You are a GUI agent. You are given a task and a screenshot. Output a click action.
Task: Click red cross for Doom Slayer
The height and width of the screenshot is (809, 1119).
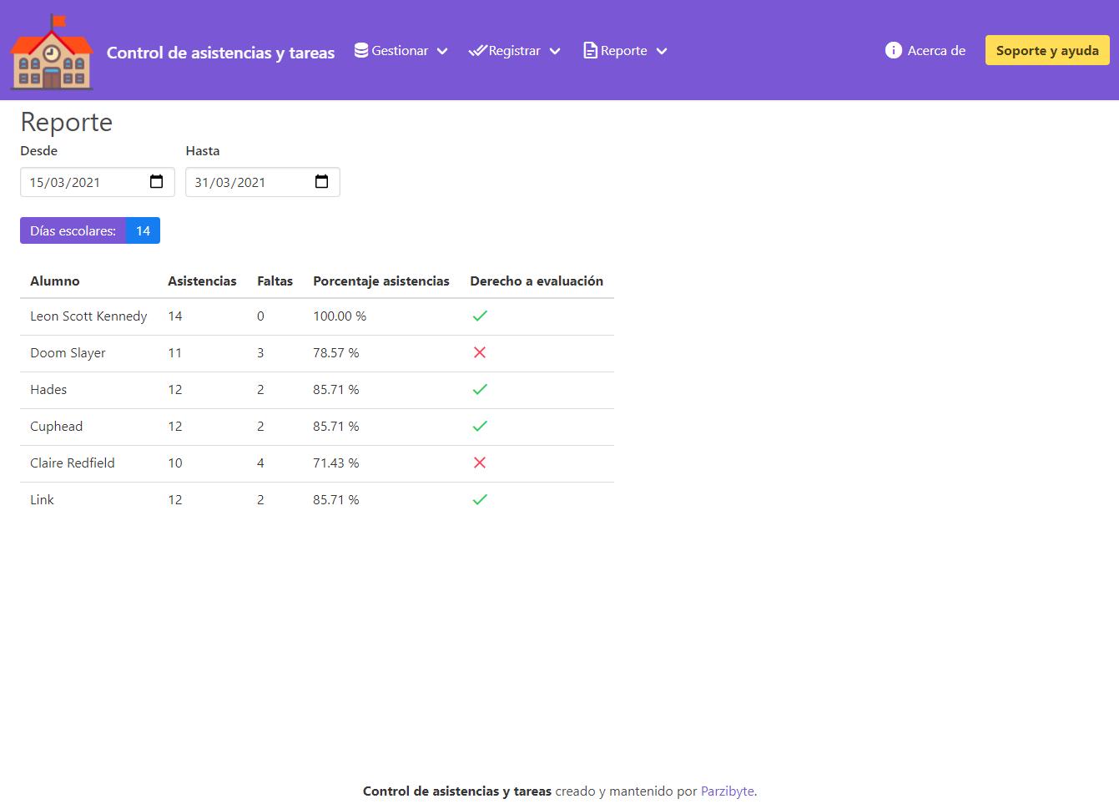(480, 353)
